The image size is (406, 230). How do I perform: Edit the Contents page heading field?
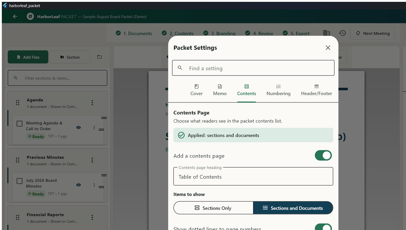tap(253, 176)
